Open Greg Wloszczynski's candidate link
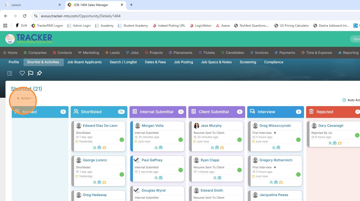The width and height of the screenshot is (360, 201). pyautogui.click(x=275, y=125)
